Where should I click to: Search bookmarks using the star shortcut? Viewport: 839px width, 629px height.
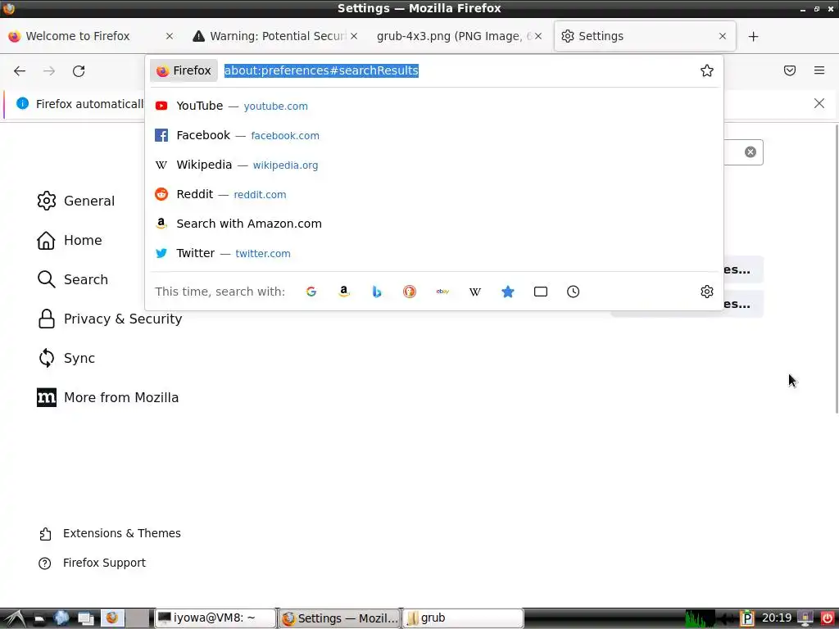coord(508,292)
